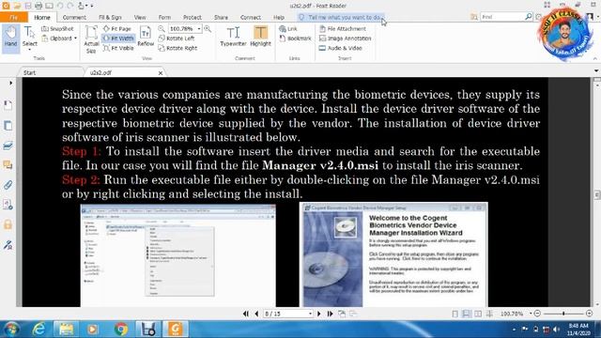Click Undo in quick access toolbar
The width and height of the screenshot is (601, 338).
pos(60,6)
